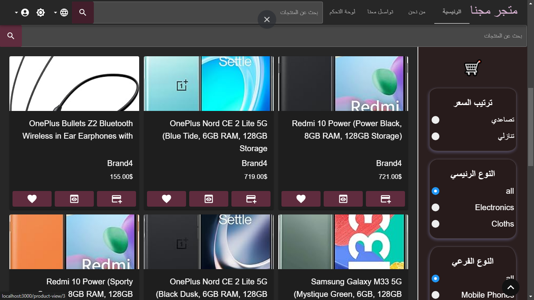
Task: Select ascending price sort تصاعدي
Action: [x=435, y=120]
